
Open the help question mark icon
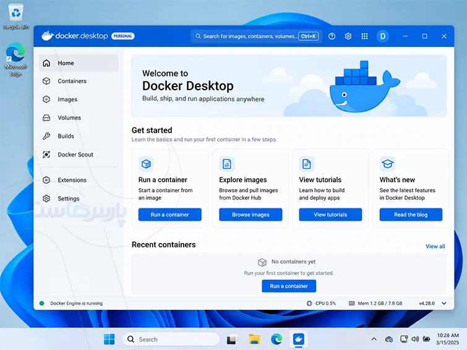(x=332, y=36)
